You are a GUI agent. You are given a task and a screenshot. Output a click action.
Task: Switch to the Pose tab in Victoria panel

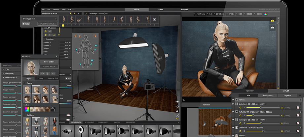(x=41, y=79)
